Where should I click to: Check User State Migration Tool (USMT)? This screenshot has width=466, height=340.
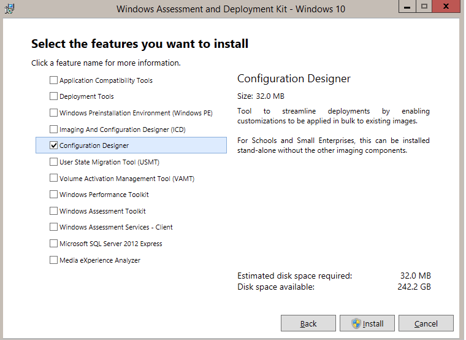click(53, 161)
